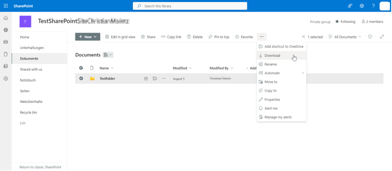The width and height of the screenshot is (392, 171).
Task: Go to the SharePoint home icon in left rail
Action: (x=6, y=18)
